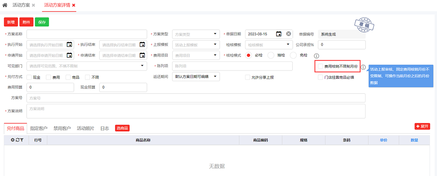Open the 费用项目 dropdown list
The image size is (437, 176).
click(x=215, y=55)
